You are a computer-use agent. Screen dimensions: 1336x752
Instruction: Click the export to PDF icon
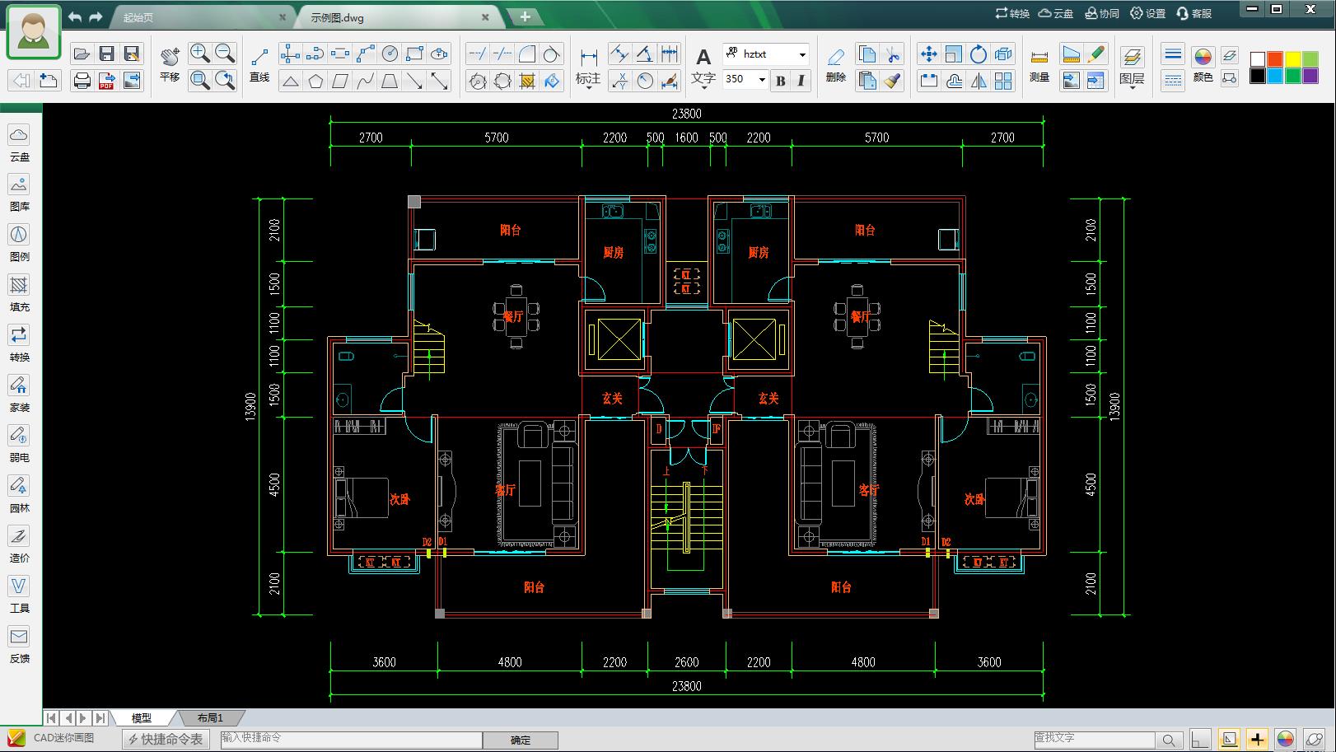coord(106,80)
